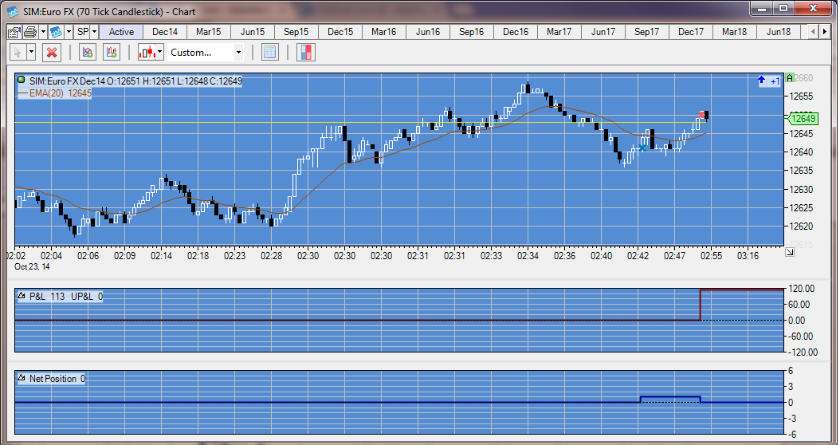Switch to the Mar15 contract tab

point(208,32)
